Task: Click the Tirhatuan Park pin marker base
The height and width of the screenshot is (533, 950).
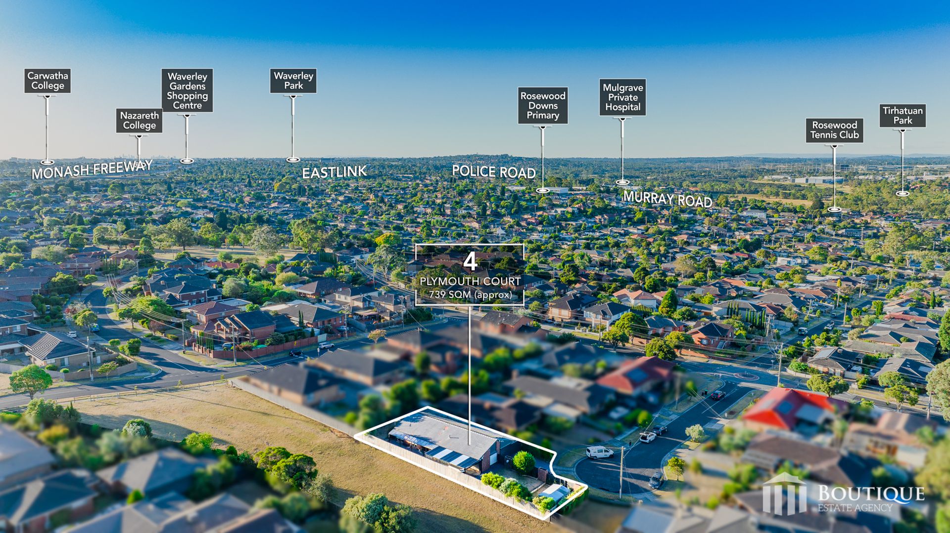Action: [902, 194]
